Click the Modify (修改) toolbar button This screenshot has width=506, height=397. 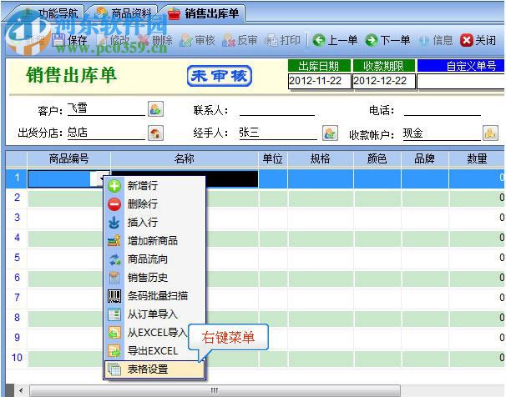[114, 40]
